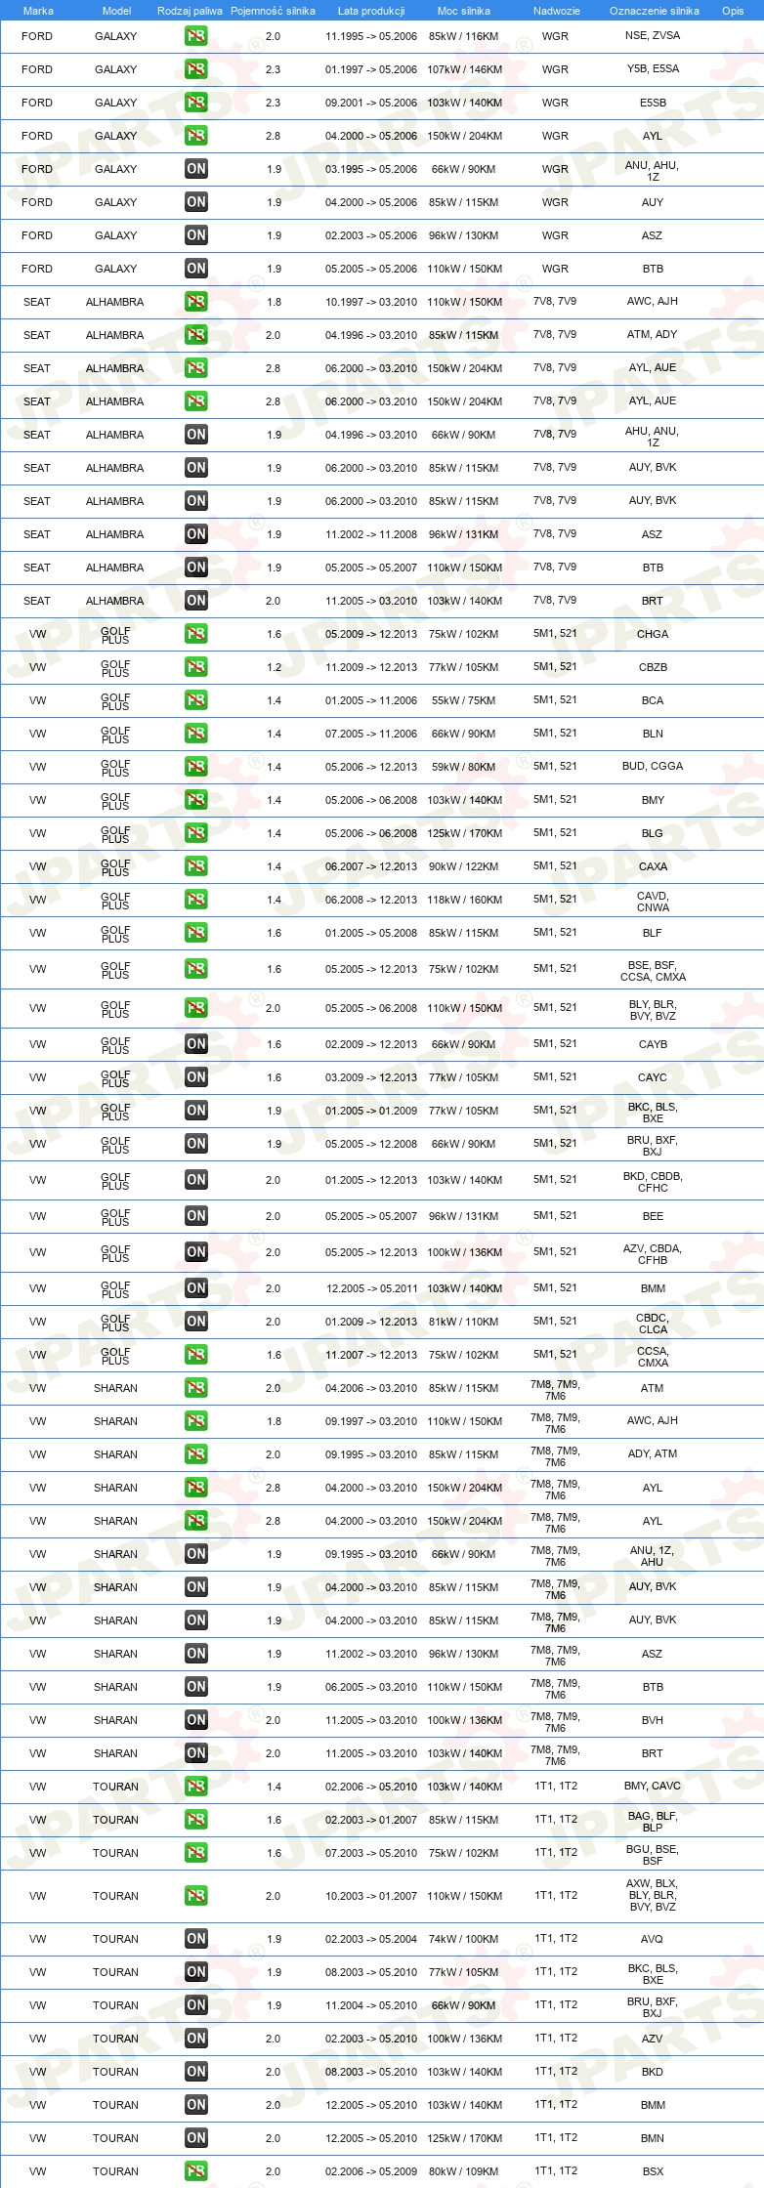Click the diesel ON icon in Ford Galaxy AUY row

[x=196, y=202]
